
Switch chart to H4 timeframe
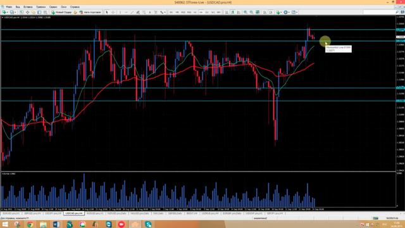click(x=201, y=12)
